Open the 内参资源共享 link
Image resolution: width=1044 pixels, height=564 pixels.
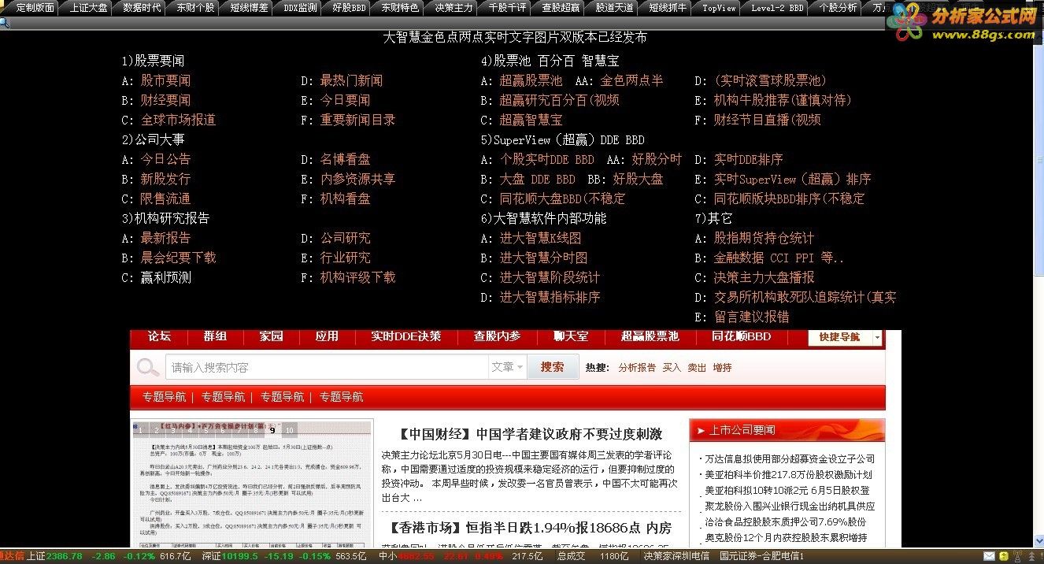tap(357, 179)
